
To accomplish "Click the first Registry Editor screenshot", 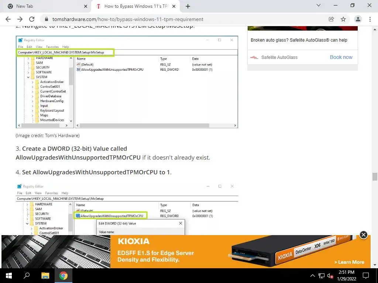I will pos(127,82).
